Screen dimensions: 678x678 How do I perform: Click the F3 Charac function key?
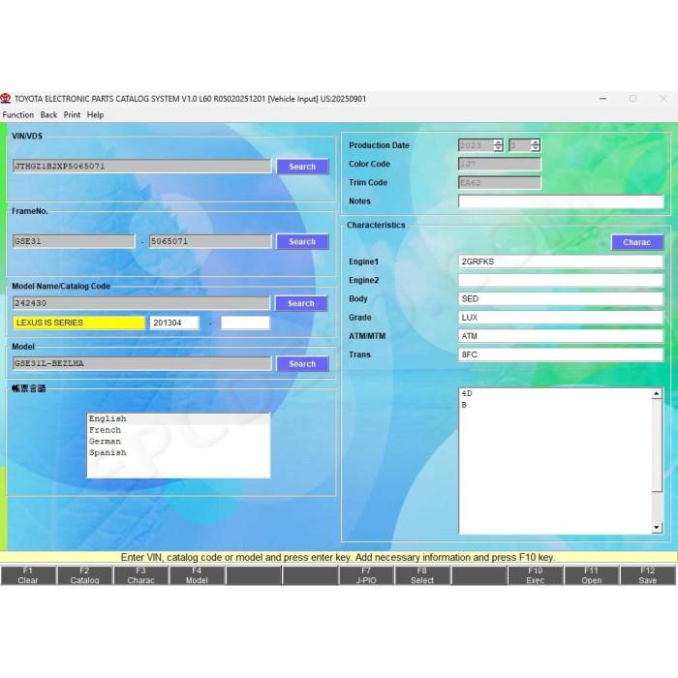141,575
